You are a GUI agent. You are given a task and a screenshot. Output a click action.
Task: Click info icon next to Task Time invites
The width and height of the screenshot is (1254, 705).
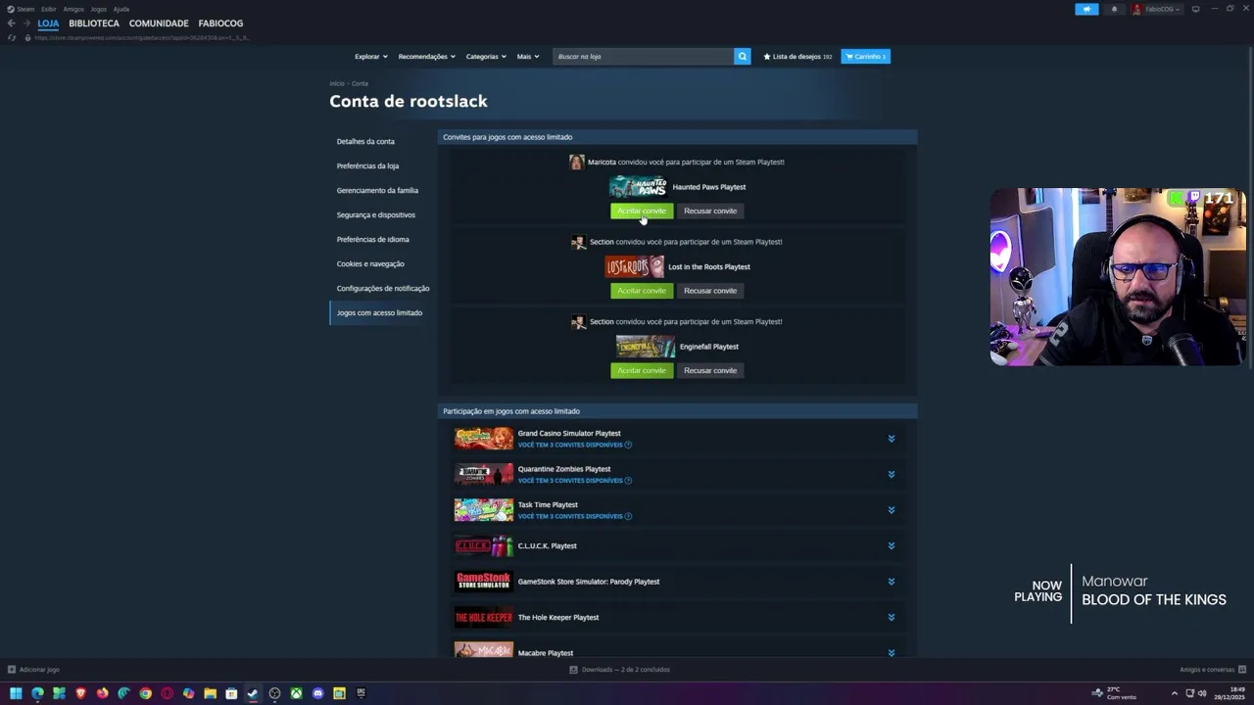(628, 516)
